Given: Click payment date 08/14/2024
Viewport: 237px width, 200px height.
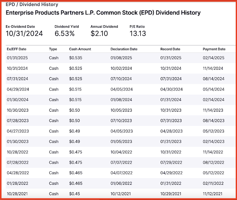Looking at the screenshot, I should [x=213, y=79].
